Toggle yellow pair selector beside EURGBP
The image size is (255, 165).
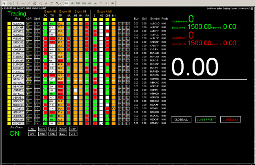click(x=9, y=64)
